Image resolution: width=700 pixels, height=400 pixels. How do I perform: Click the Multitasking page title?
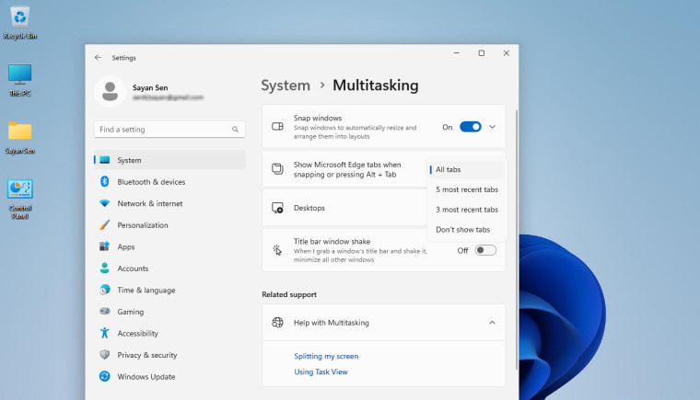click(376, 86)
